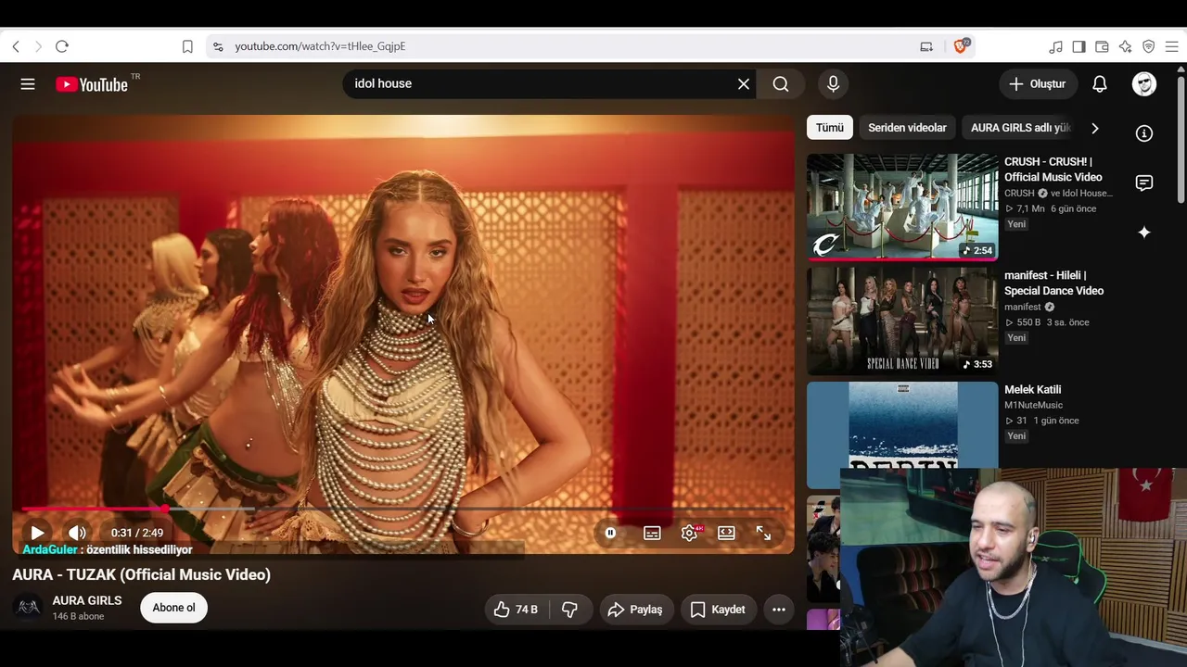Open Leo AI sparkle icon in toolbar
The image size is (1187, 667).
1125,46
